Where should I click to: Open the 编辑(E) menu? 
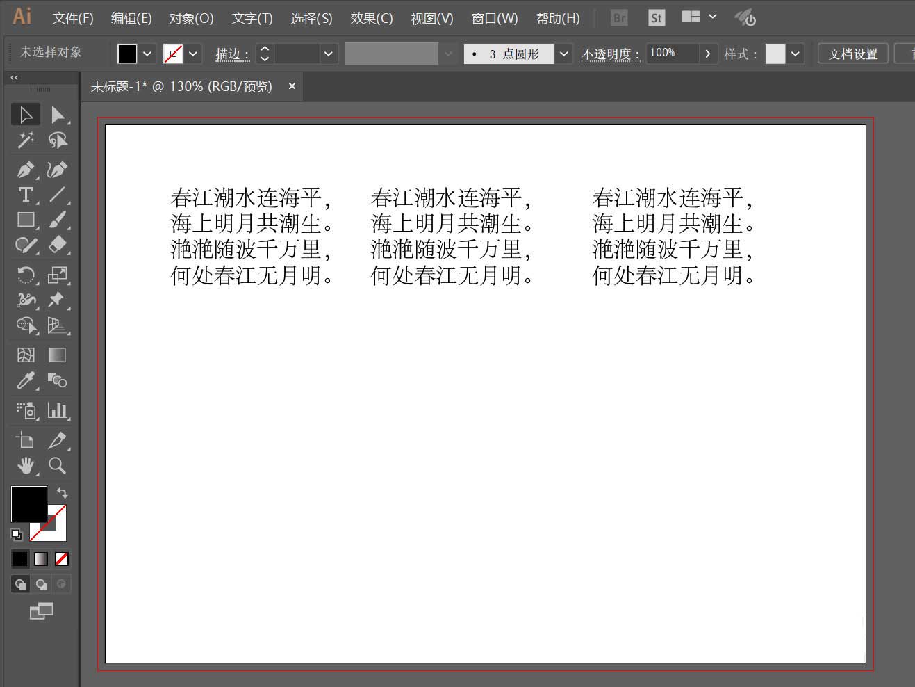[x=131, y=18]
